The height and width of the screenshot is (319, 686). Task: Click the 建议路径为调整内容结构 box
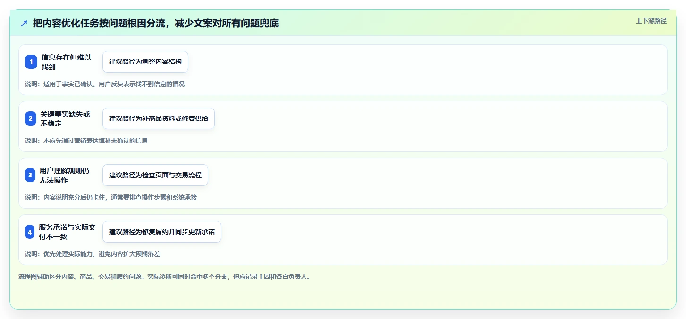pyautogui.click(x=145, y=62)
